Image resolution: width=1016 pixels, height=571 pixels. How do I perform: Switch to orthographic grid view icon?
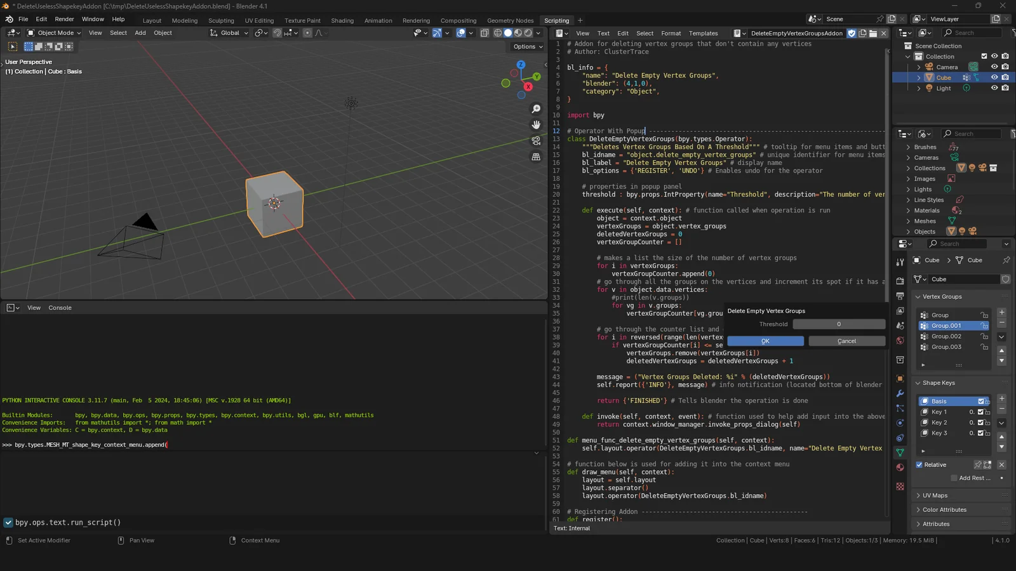coord(536,157)
